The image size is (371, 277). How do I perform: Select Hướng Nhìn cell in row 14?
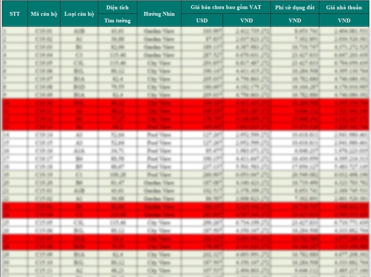tap(159, 135)
